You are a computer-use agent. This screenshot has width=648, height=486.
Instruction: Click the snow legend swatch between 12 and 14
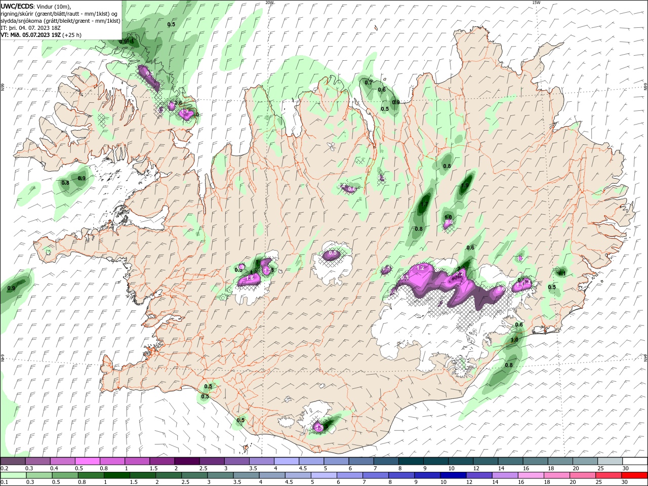click(486, 461)
